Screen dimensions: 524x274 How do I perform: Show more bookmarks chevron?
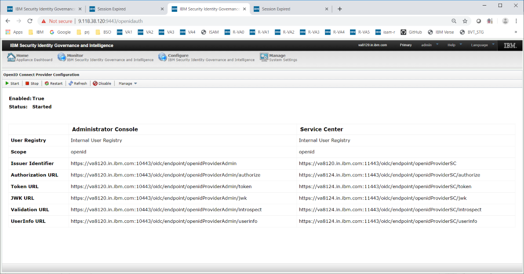516,32
